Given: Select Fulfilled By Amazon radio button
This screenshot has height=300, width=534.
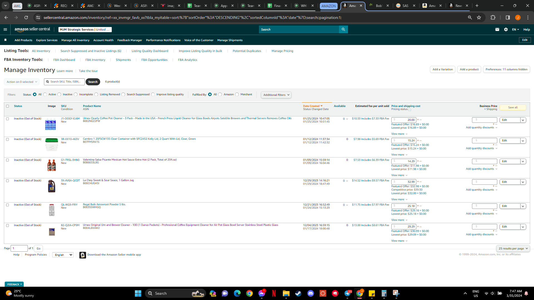Looking at the screenshot, I should pyautogui.click(x=220, y=94).
